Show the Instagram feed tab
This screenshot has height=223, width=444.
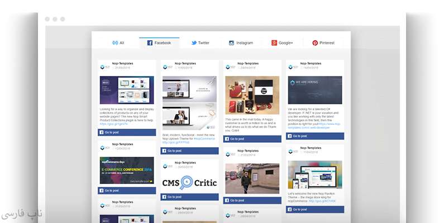(x=241, y=43)
